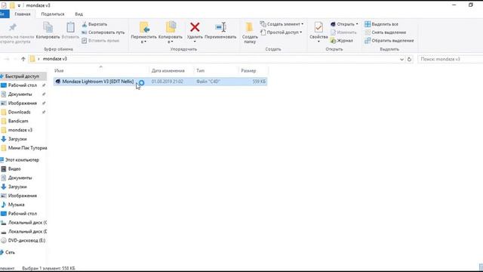Open Простой доступ dropdown
Viewport: 483px width, 272px height.
click(281, 32)
